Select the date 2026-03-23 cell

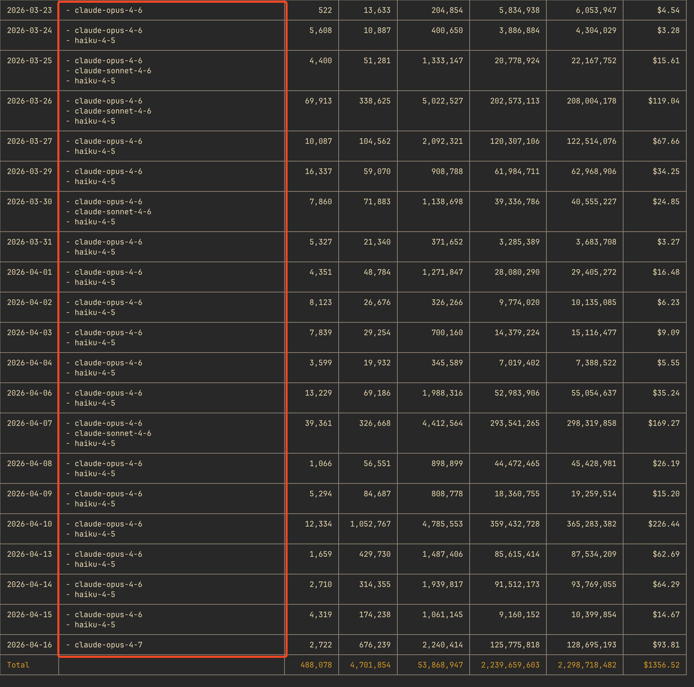point(29,10)
